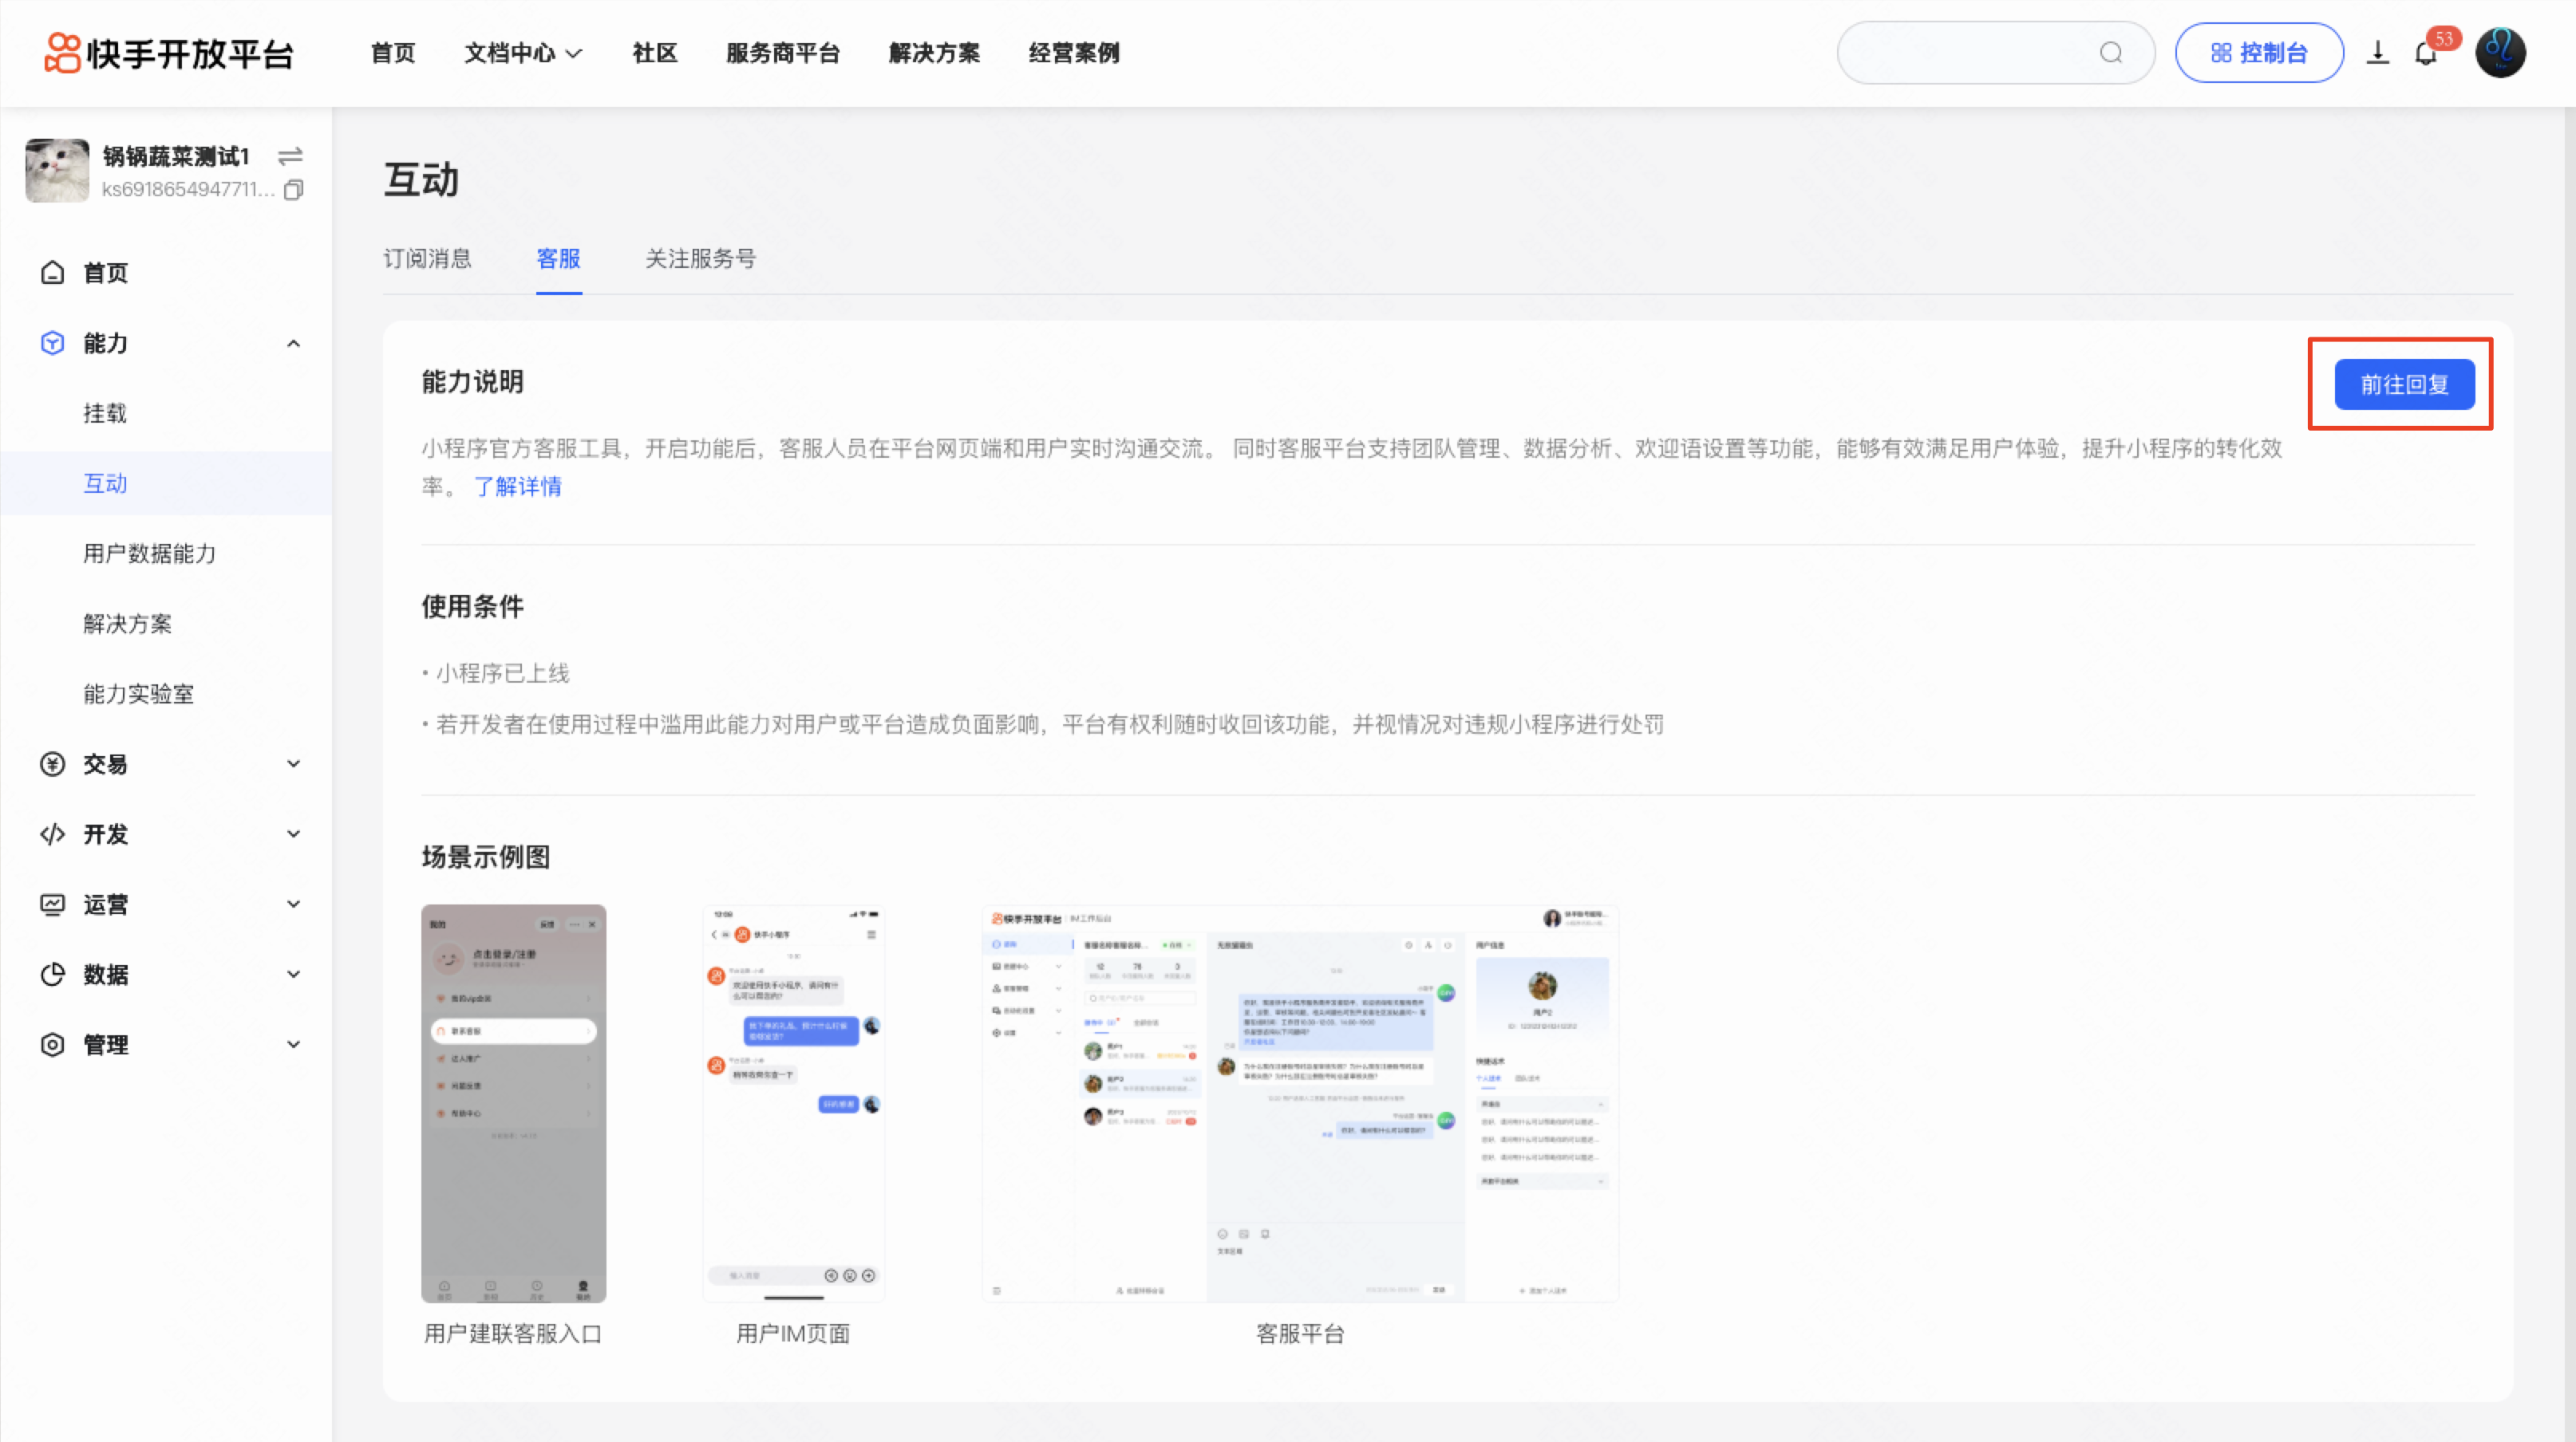Click the 控制台 button
This screenshot has width=2576, height=1442.
tap(2258, 53)
